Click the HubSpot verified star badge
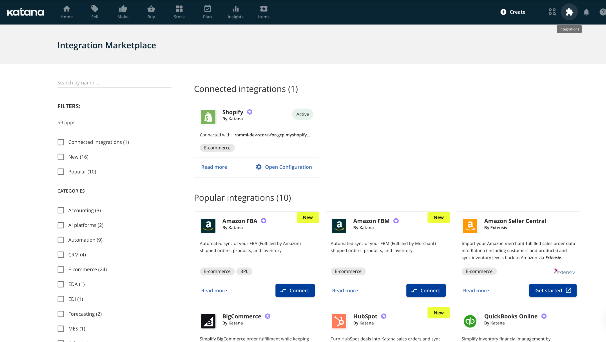This screenshot has height=342, width=606. coord(384,316)
